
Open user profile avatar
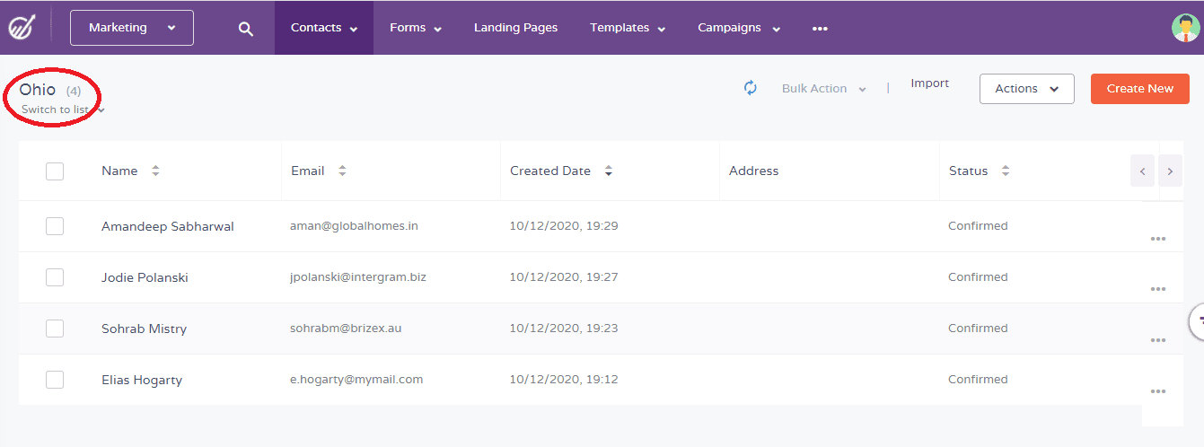coord(1185,28)
